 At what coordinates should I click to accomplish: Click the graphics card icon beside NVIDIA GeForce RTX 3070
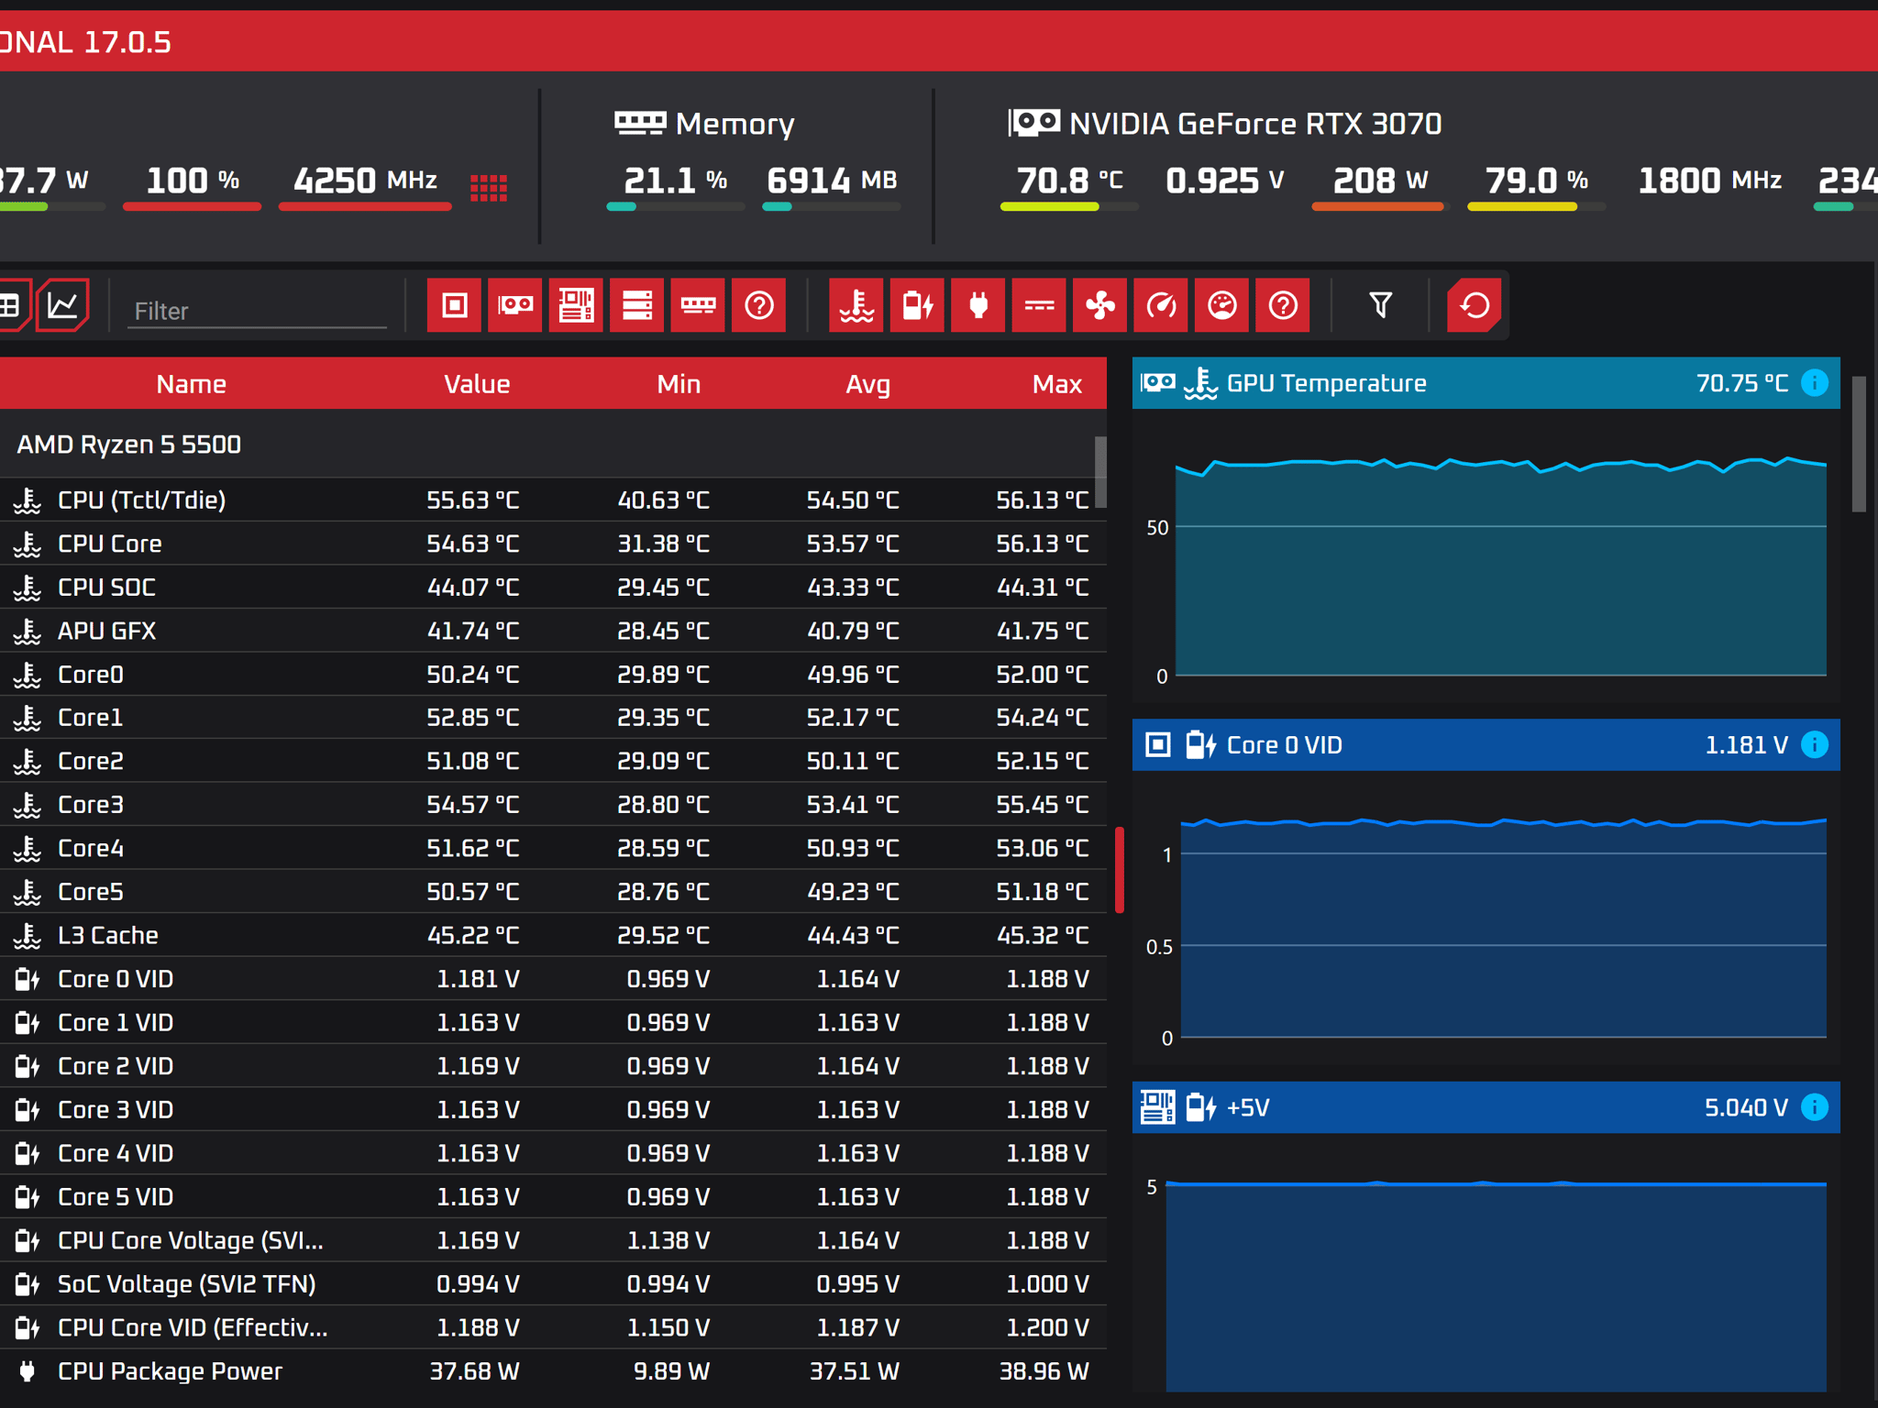click(1034, 123)
